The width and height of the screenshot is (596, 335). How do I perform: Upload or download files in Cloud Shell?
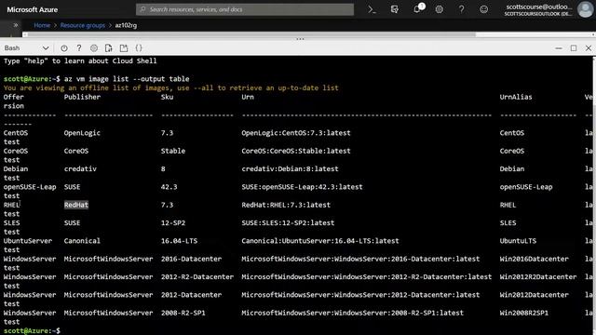click(109, 47)
